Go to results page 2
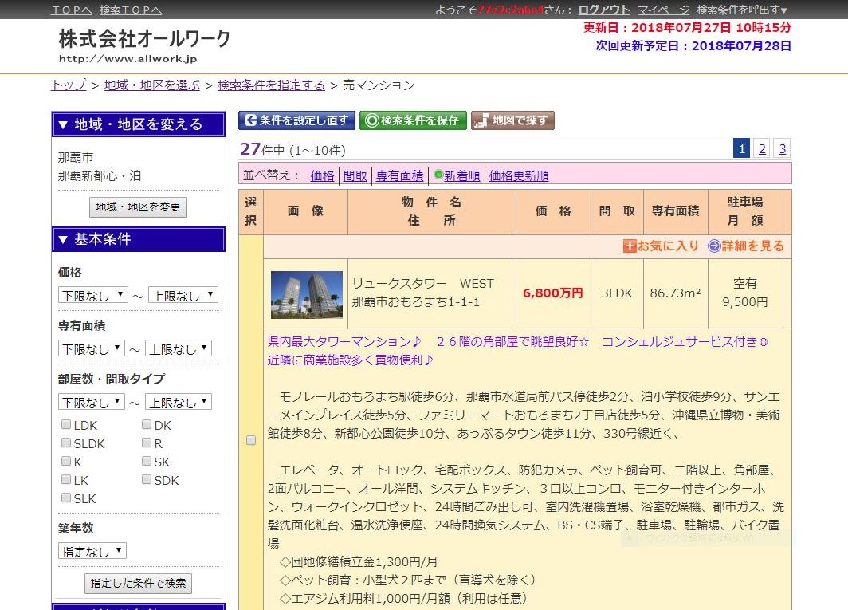Viewport: 848px width, 610px height. 762,148
